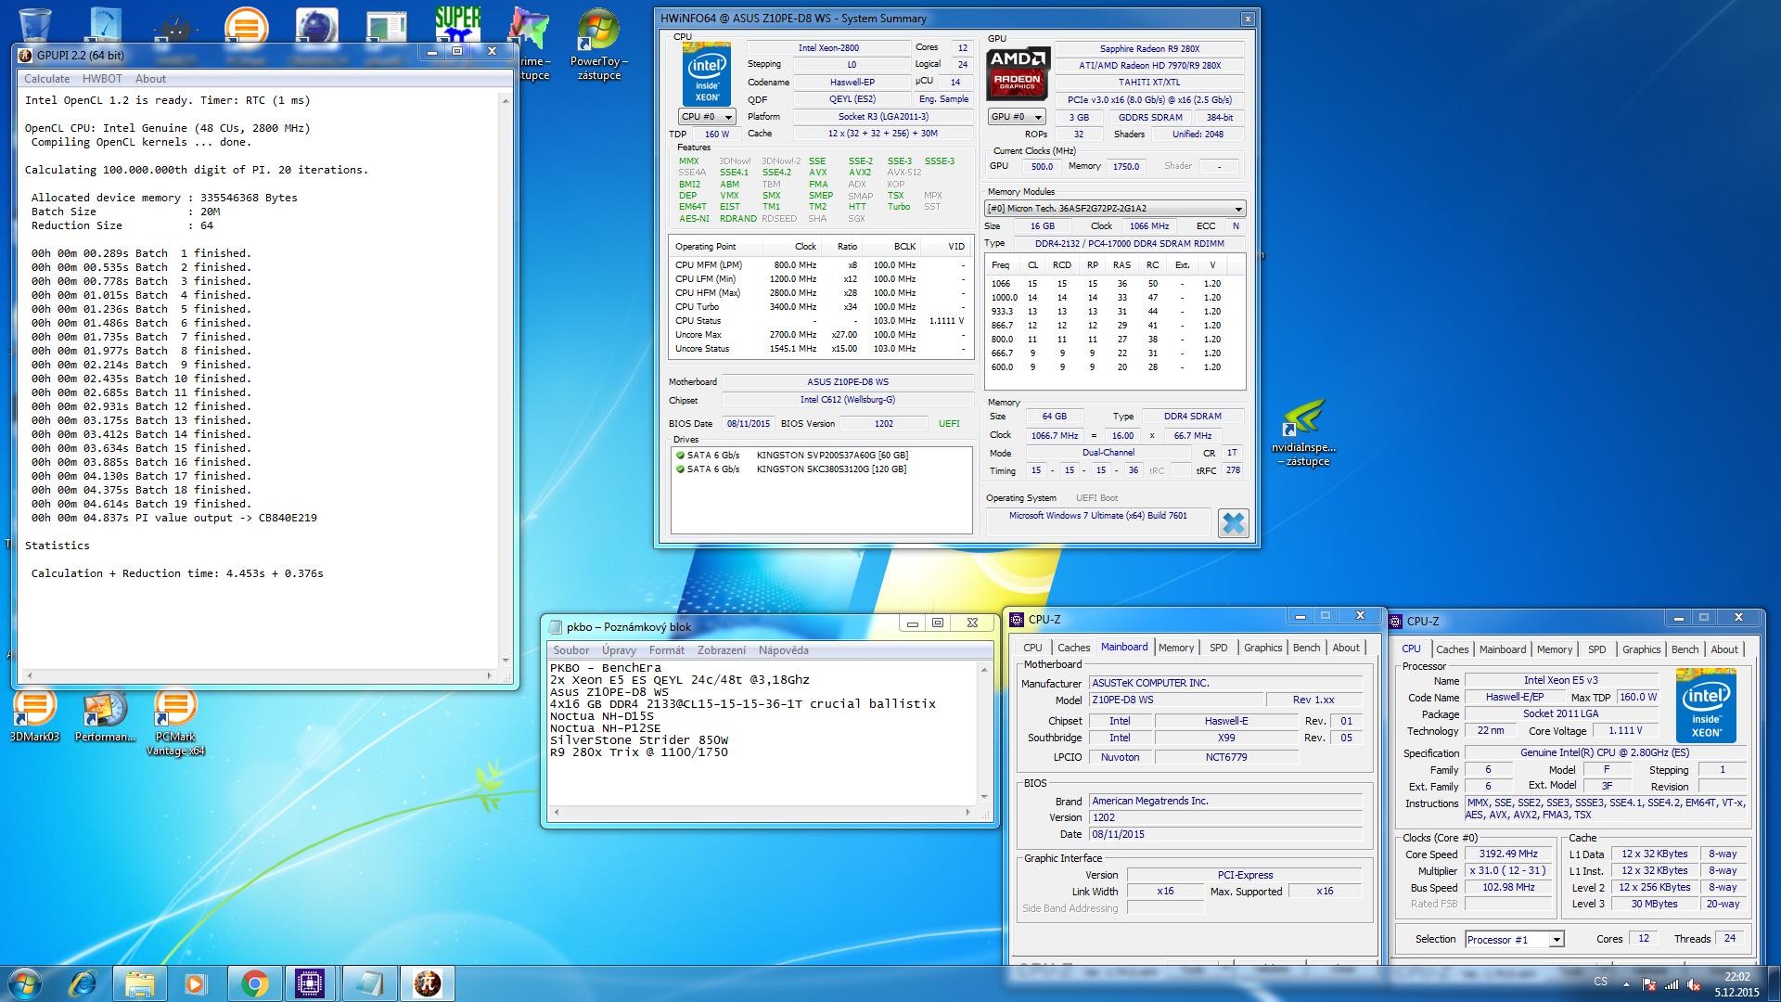Click the CS language indicator
1781x1002 pixels.
(1600, 982)
